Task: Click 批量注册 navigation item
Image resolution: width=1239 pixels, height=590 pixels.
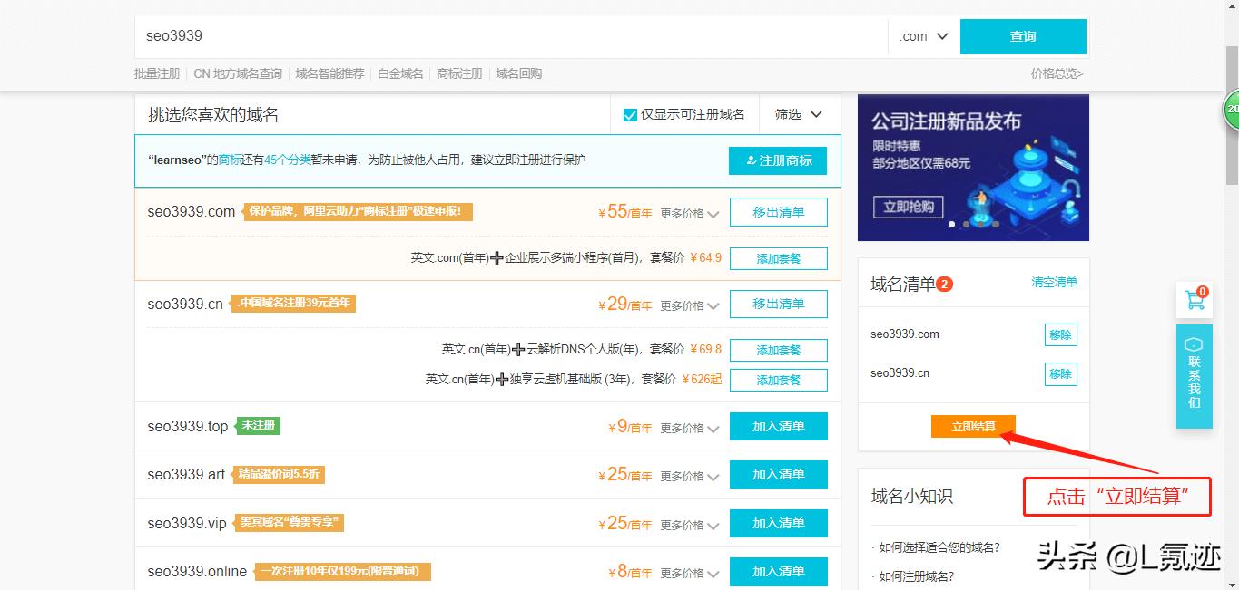Action: tap(155, 73)
